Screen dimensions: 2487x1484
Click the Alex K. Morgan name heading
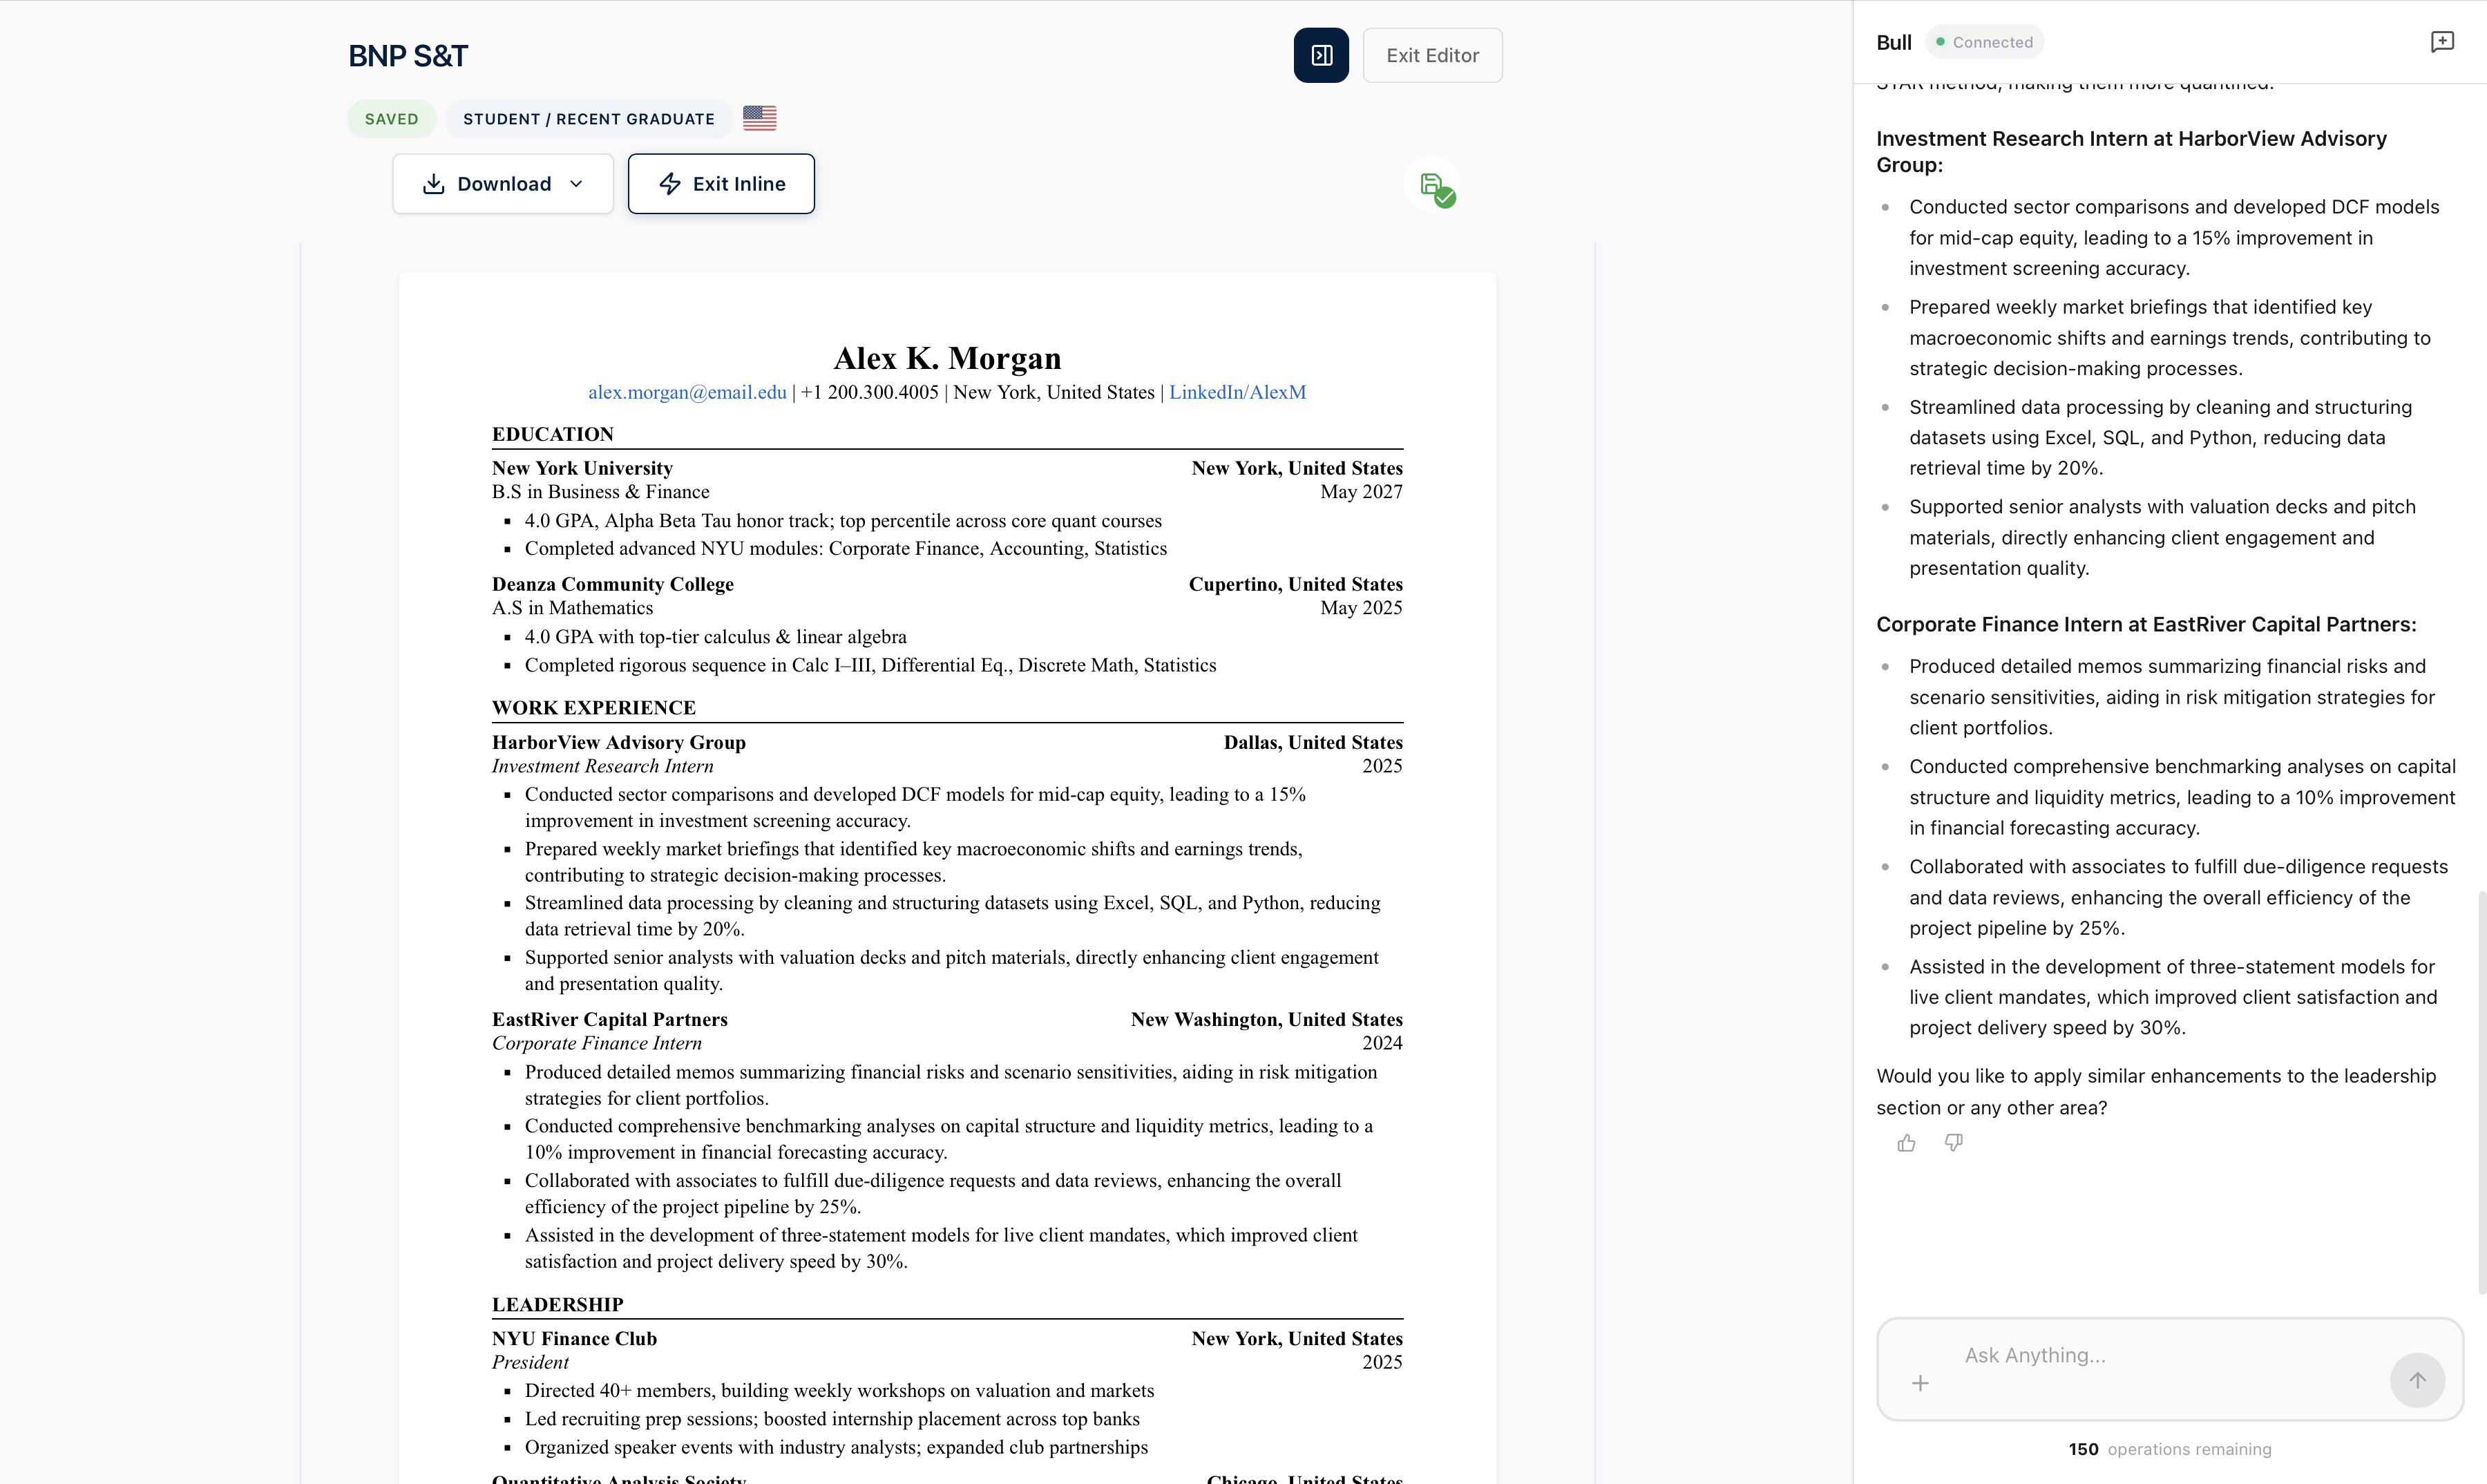tap(947, 358)
